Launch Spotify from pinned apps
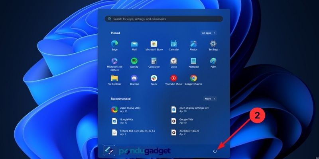The image size is (319, 159). [134, 63]
